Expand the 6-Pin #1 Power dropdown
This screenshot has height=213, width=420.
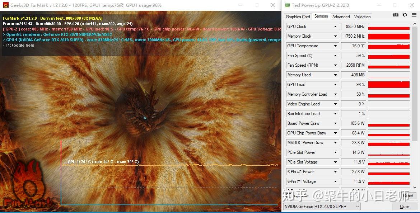click(335, 172)
